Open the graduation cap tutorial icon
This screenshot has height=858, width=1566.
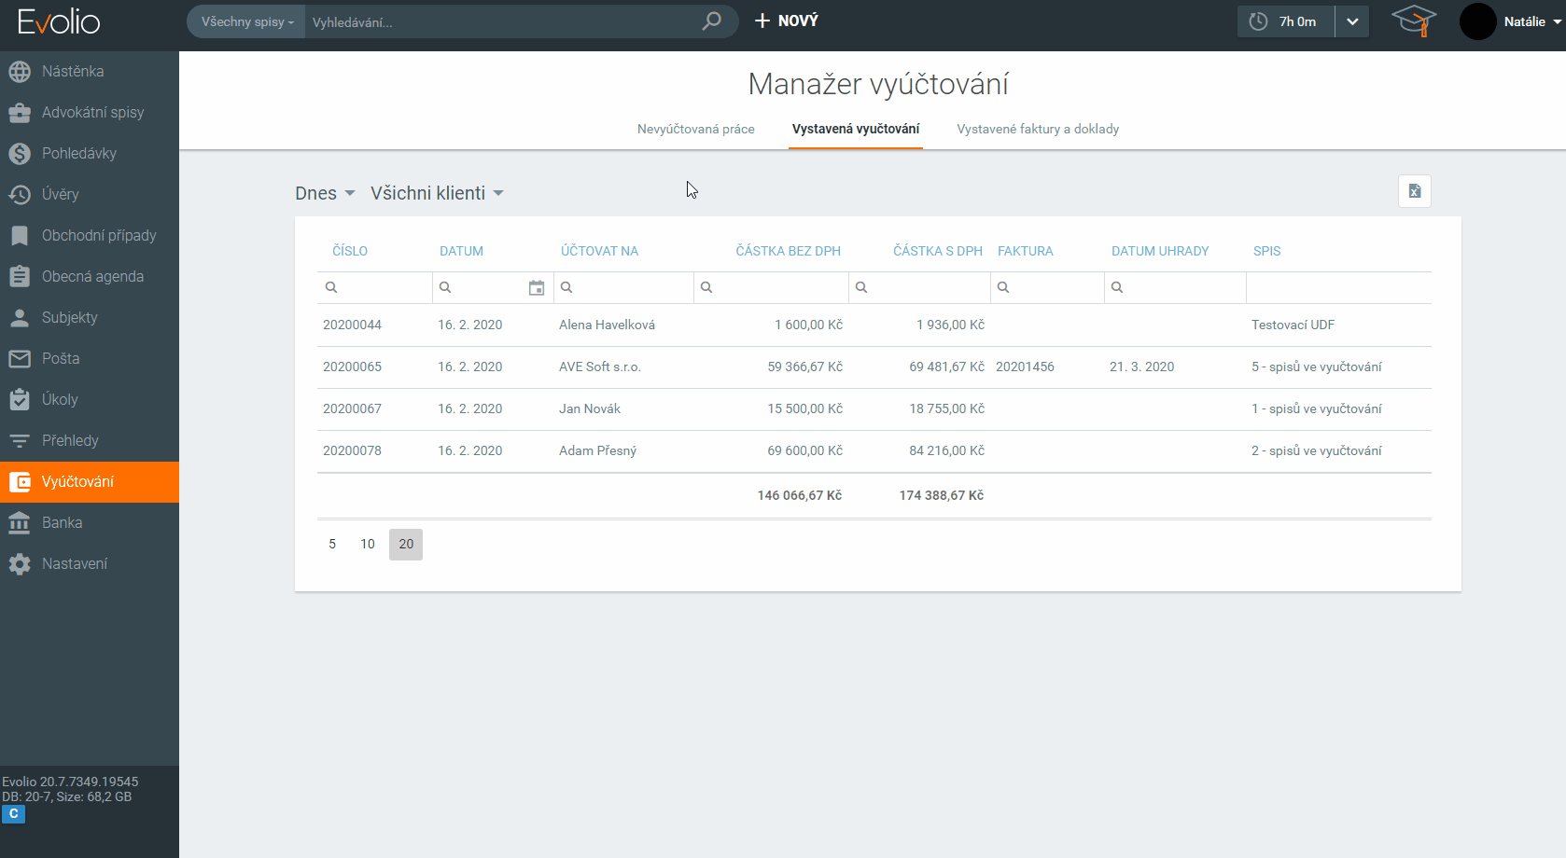1413,21
